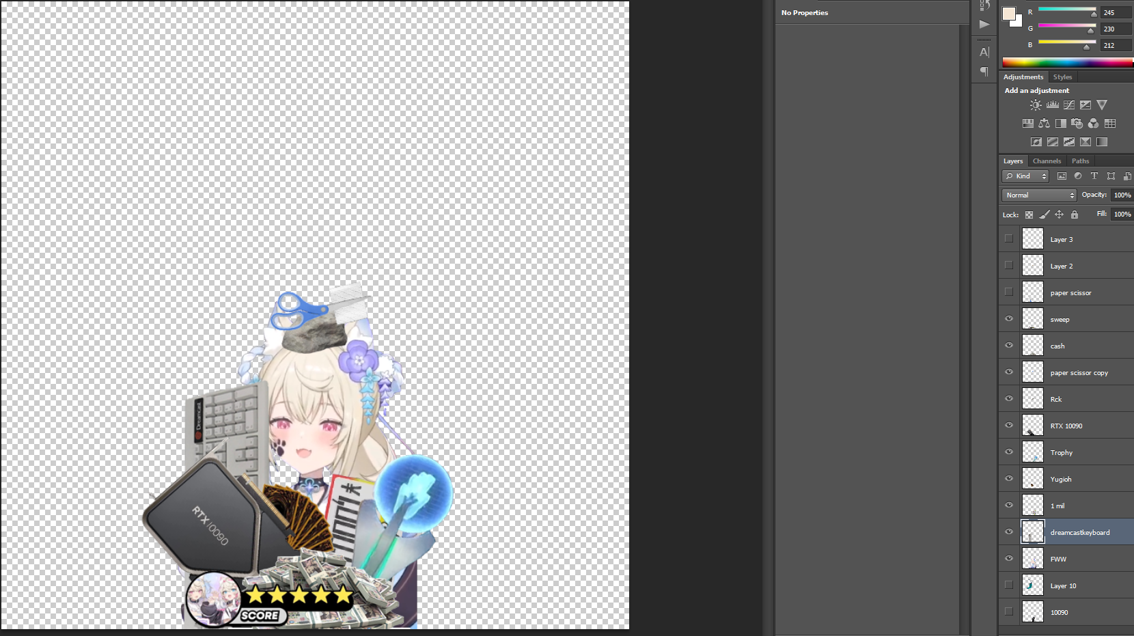The image size is (1134, 636).
Task: Click the G color slider handle
Action: click(x=1090, y=30)
